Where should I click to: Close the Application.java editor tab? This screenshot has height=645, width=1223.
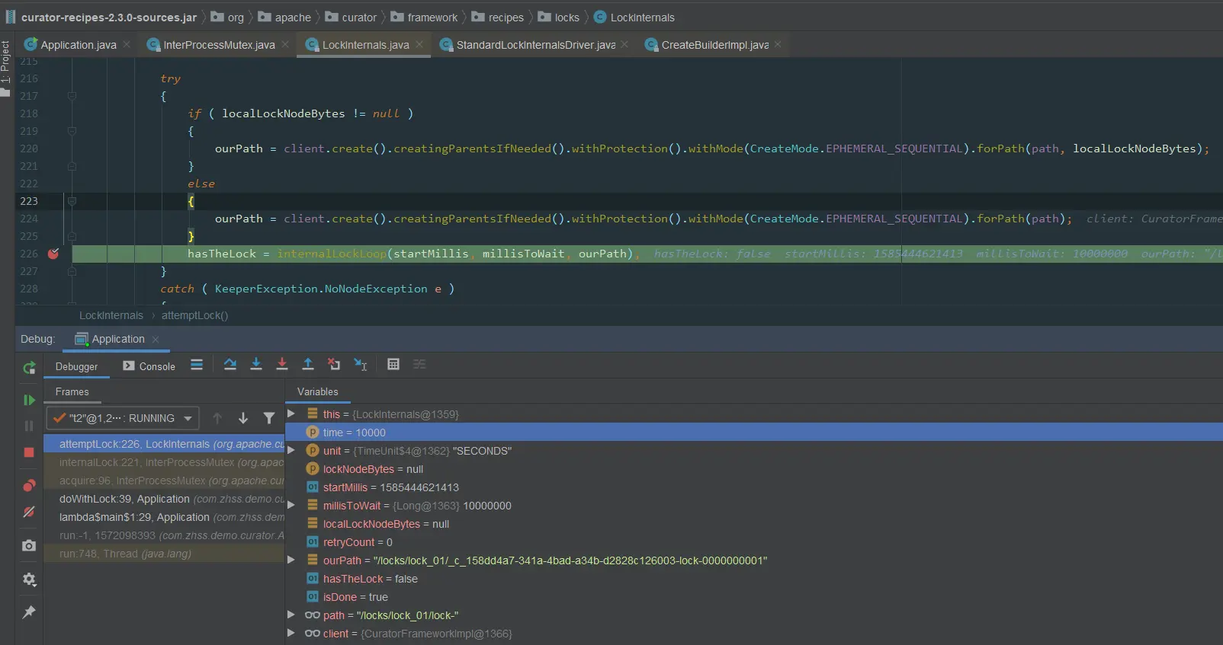[x=127, y=45]
